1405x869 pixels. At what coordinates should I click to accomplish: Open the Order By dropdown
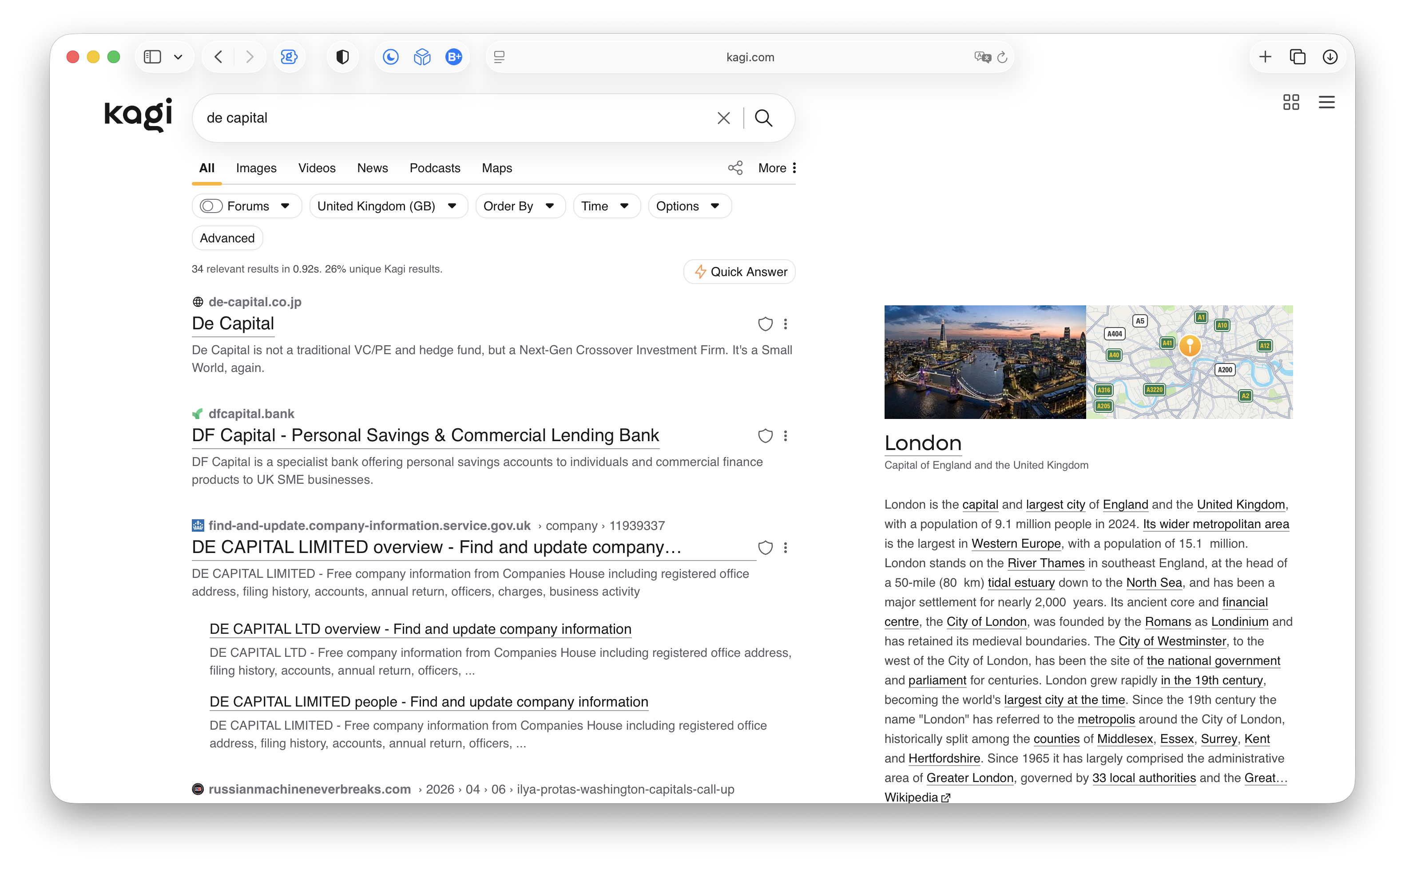[520, 206]
